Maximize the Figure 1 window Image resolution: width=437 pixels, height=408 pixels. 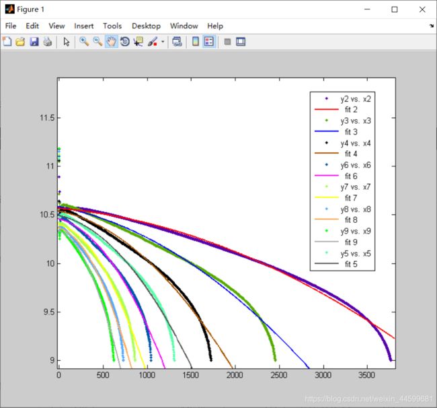(x=395, y=9)
